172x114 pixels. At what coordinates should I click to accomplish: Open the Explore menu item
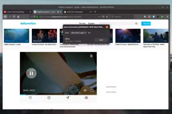(x=91, y=23)
